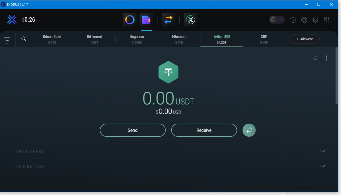Select the BitTorrent tab
Screen dimensions: 341x195
tap(94, 39)
